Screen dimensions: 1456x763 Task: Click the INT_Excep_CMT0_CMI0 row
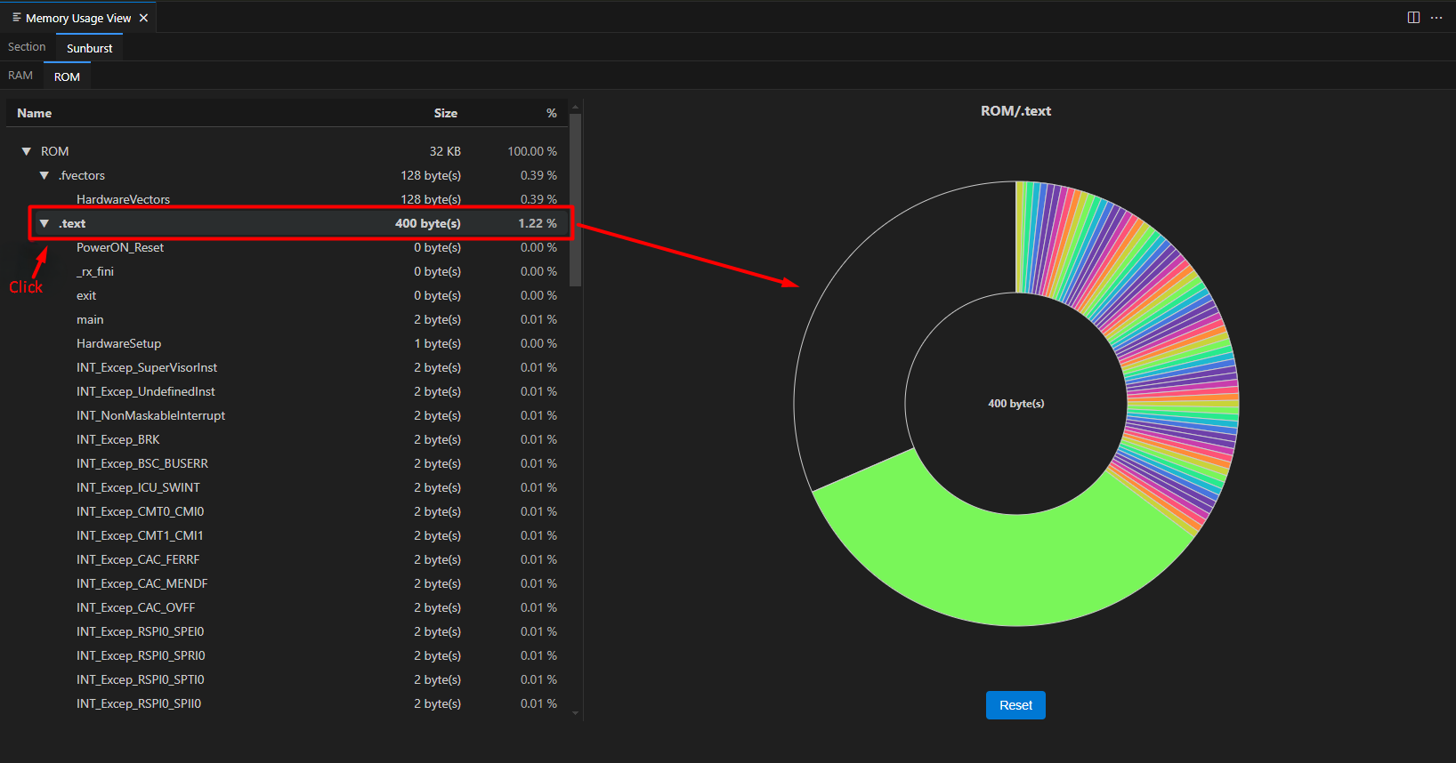point(140,512)
